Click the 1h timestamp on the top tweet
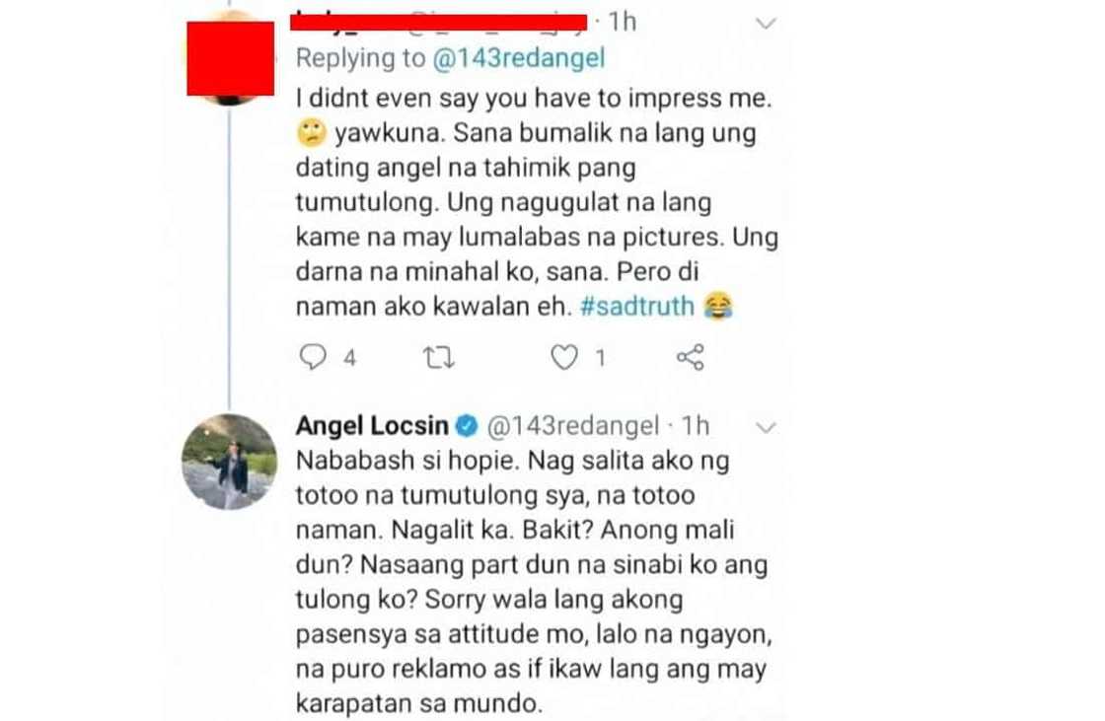The height and width of the screenshot is (721, 1105). pos(623,21)
